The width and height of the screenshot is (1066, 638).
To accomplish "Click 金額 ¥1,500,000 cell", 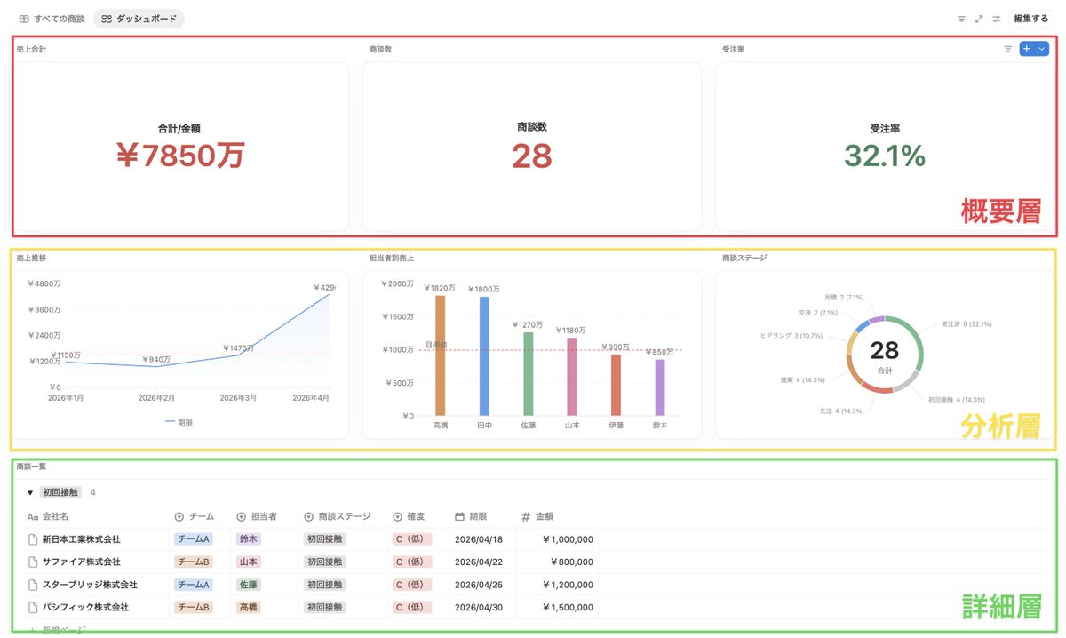I will (567, 608).
